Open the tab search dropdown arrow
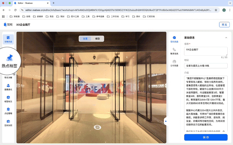Viewport: 233px width, 145px height. click(230, 3)
